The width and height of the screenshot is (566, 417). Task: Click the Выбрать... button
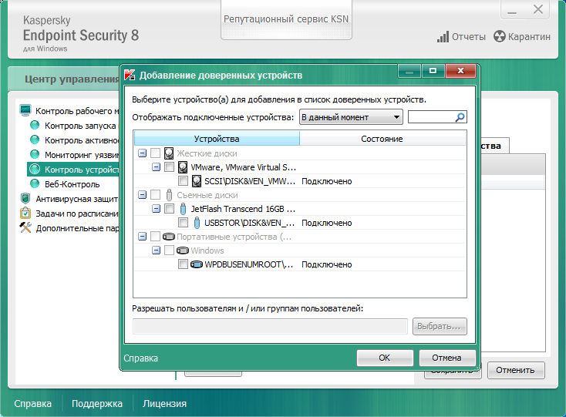(x=440, y=326)
